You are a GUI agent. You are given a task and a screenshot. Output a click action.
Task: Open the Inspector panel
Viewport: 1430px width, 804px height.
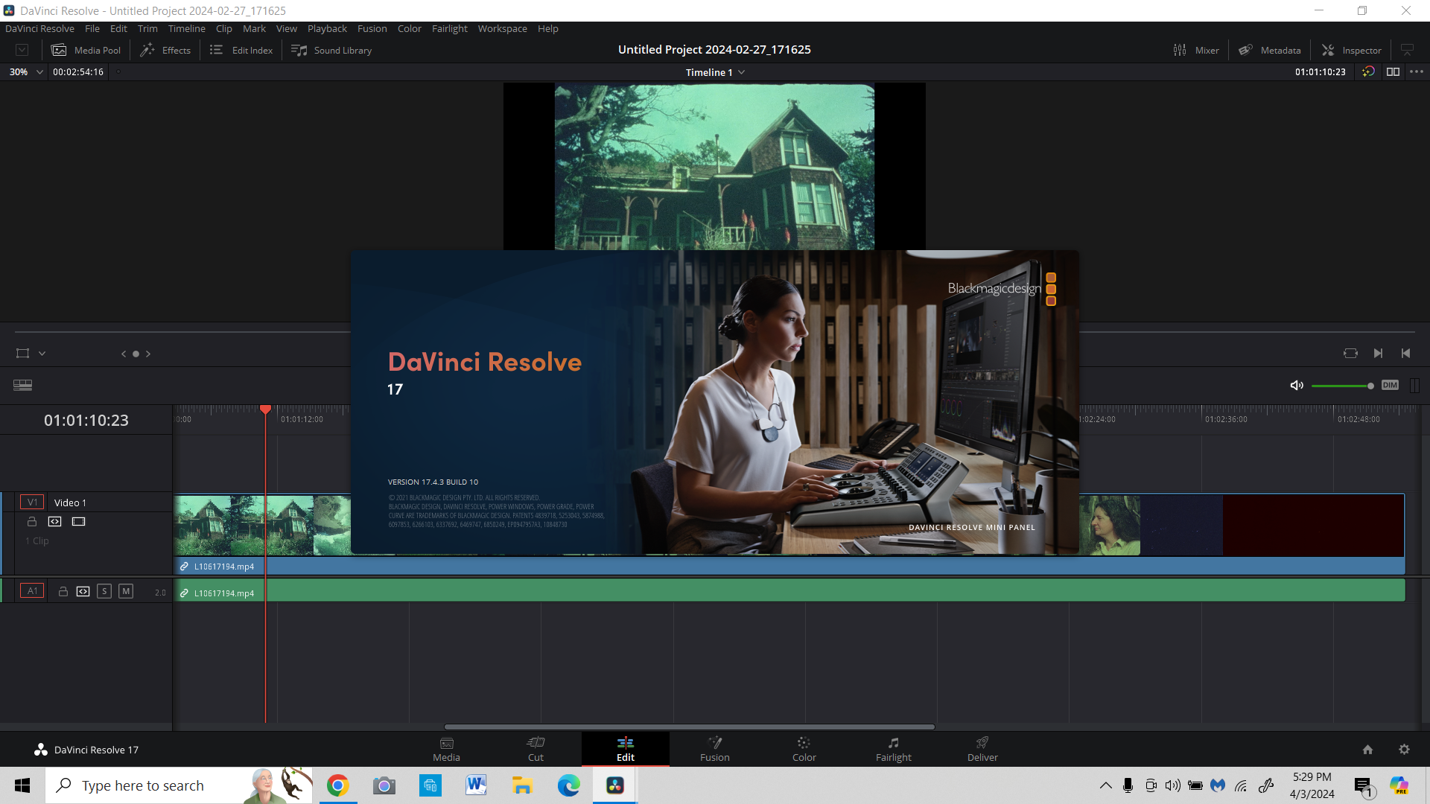[x=1351, y=50]
